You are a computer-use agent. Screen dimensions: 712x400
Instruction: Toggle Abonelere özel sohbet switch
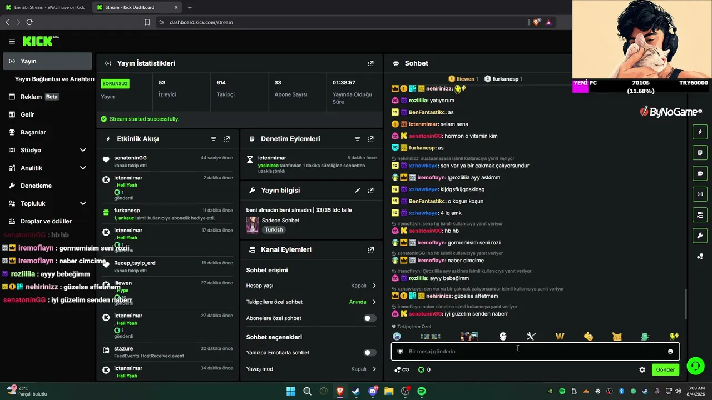tap(370, 318)
